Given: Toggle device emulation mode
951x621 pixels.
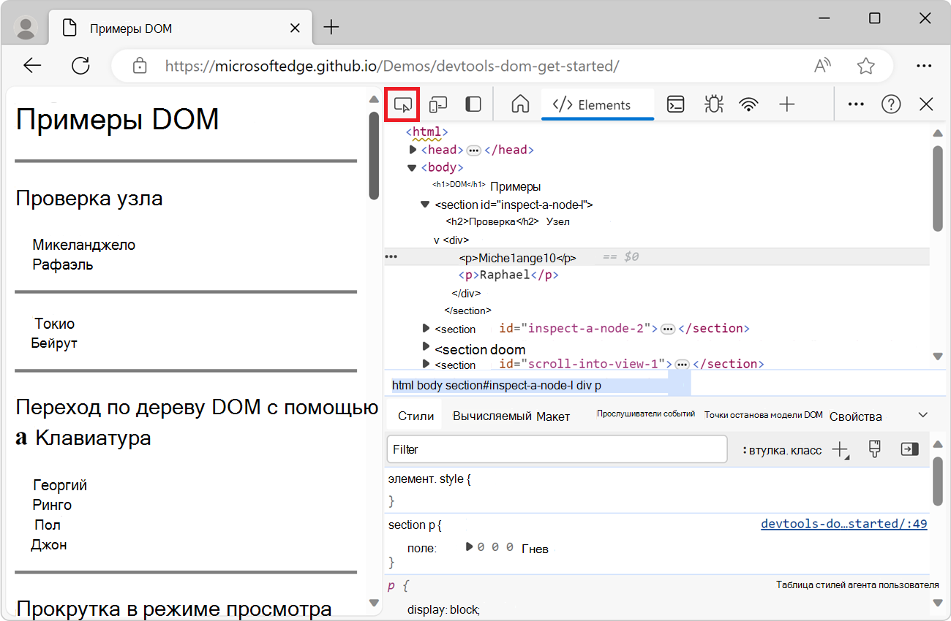Looking at the screenshot, I should pyautogui.click(x=437, y=104).
